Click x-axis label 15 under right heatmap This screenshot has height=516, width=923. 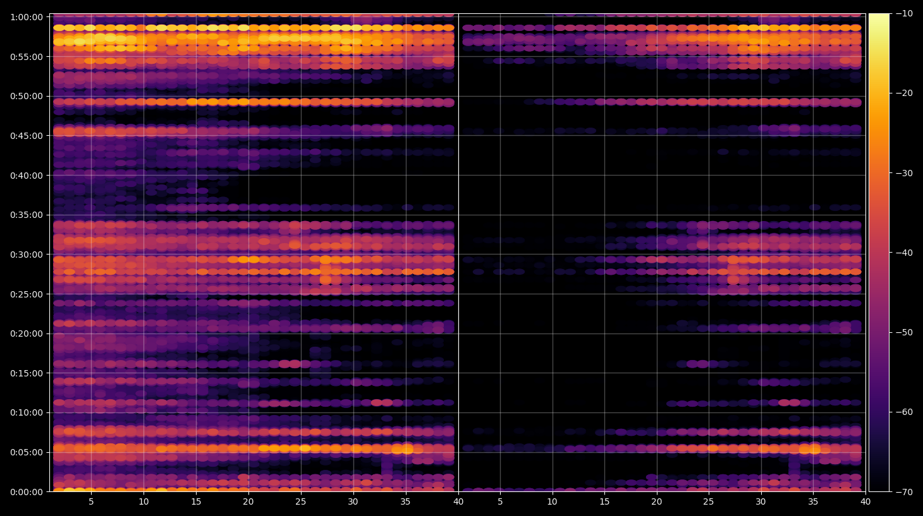point(604,502)
